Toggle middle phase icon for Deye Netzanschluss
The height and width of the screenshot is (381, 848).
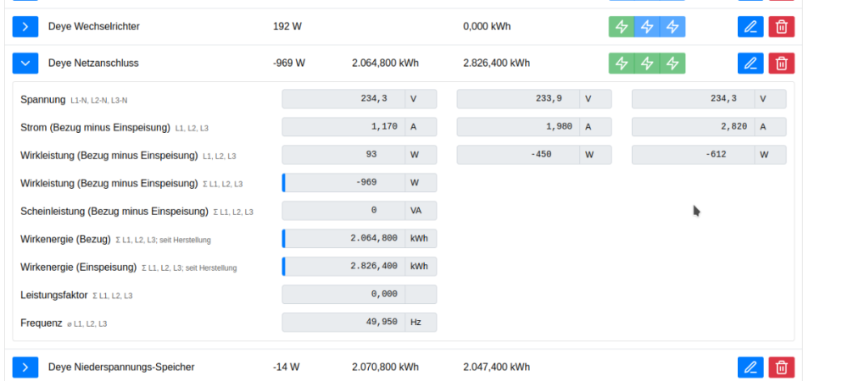pyautogui.click(x=647, y=63)
